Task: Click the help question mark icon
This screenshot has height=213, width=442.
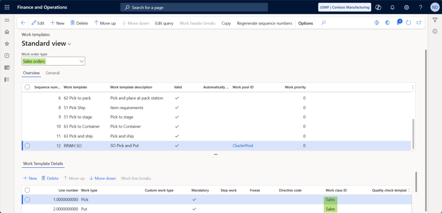Action: pyautogui.click(x=420, y=7)
